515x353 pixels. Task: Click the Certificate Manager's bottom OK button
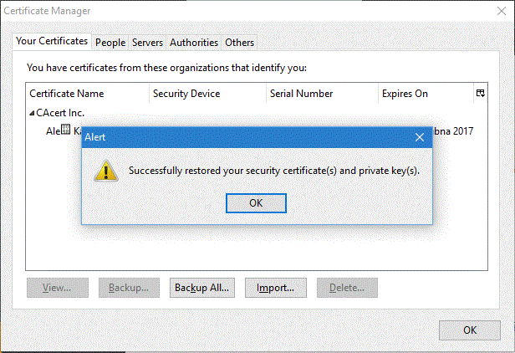point(470,330)
